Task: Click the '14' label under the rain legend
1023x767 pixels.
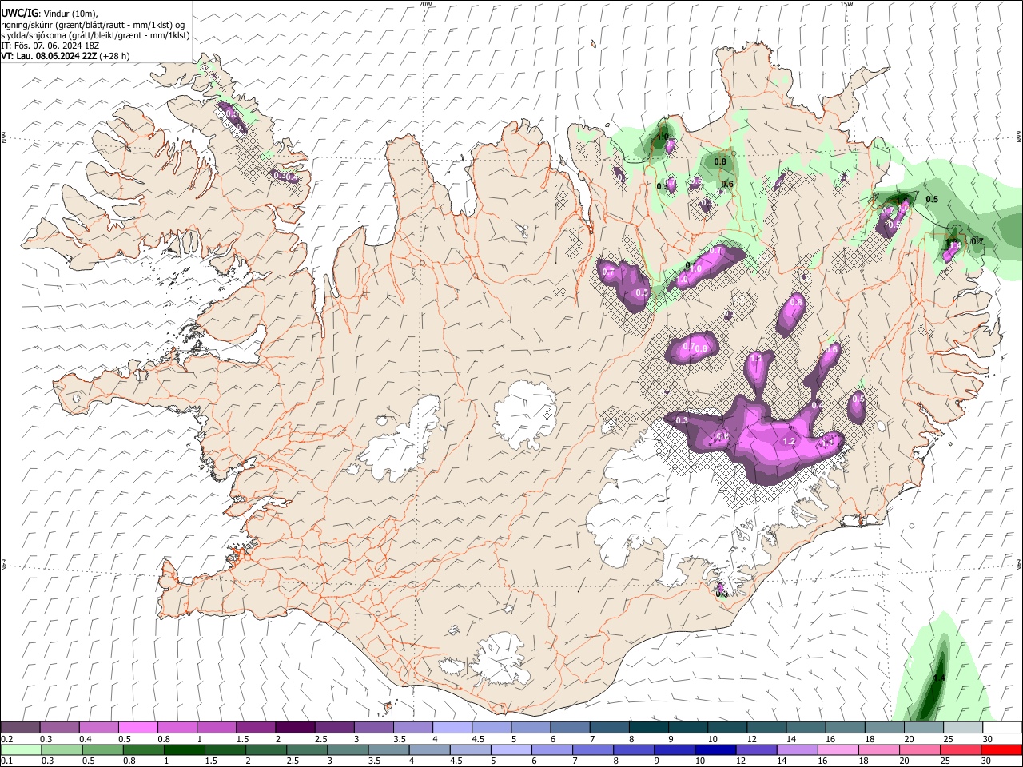Action: [782, 761]
